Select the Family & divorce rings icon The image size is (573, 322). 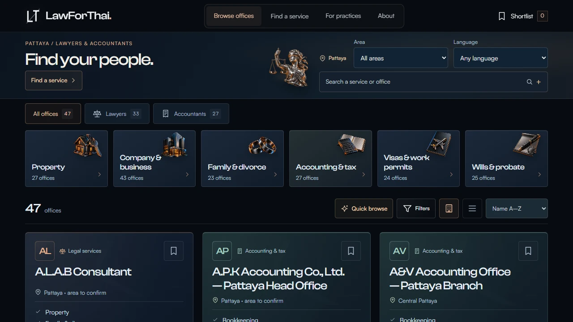tap(262, 146)
